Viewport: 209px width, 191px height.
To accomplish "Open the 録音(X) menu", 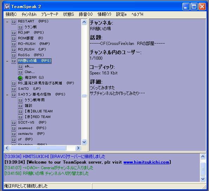I will [x=86, y=14].
